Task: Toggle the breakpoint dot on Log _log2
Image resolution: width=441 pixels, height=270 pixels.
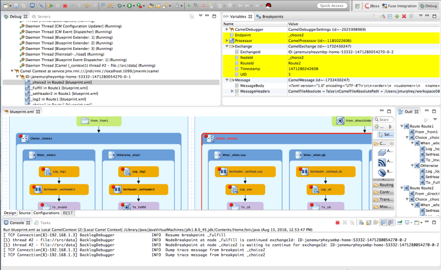Action: click(122, 169)
